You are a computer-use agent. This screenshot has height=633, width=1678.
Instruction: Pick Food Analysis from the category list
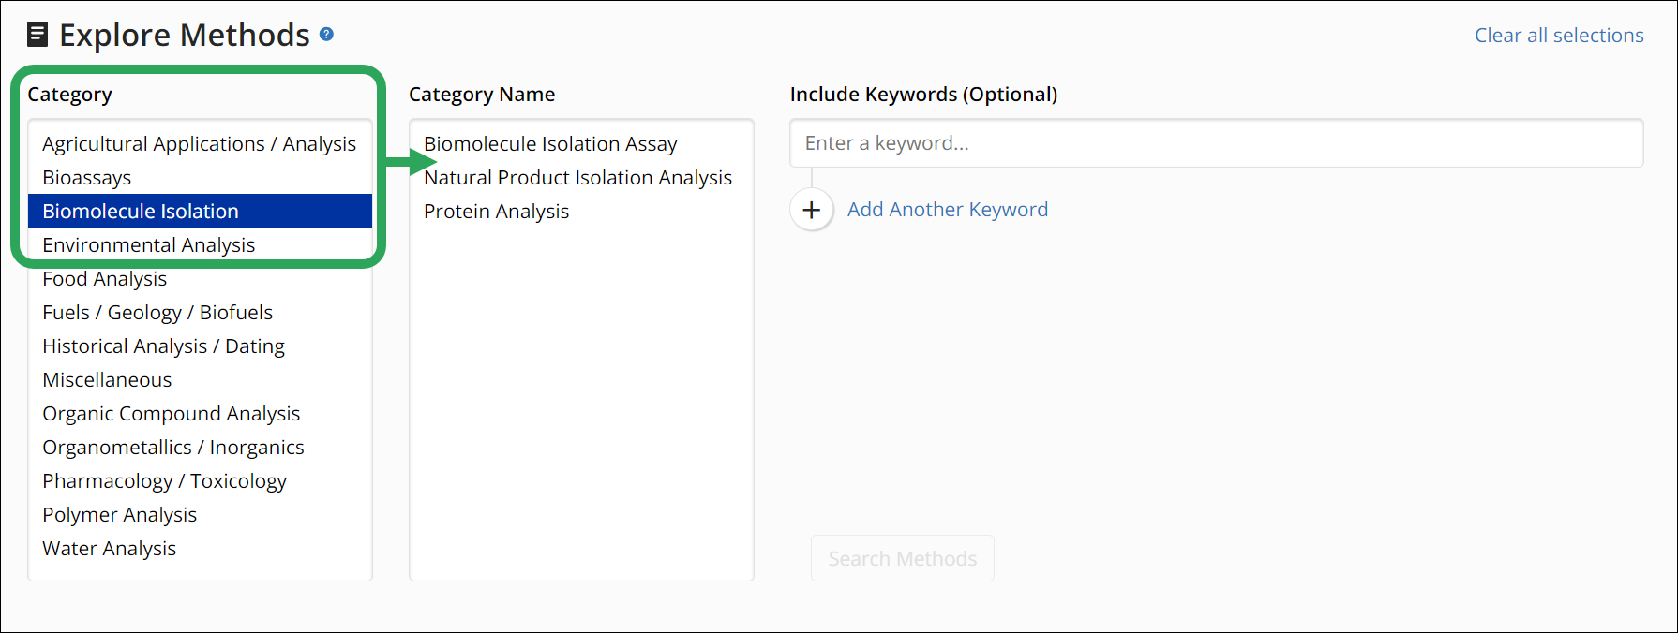coord(104,279)
